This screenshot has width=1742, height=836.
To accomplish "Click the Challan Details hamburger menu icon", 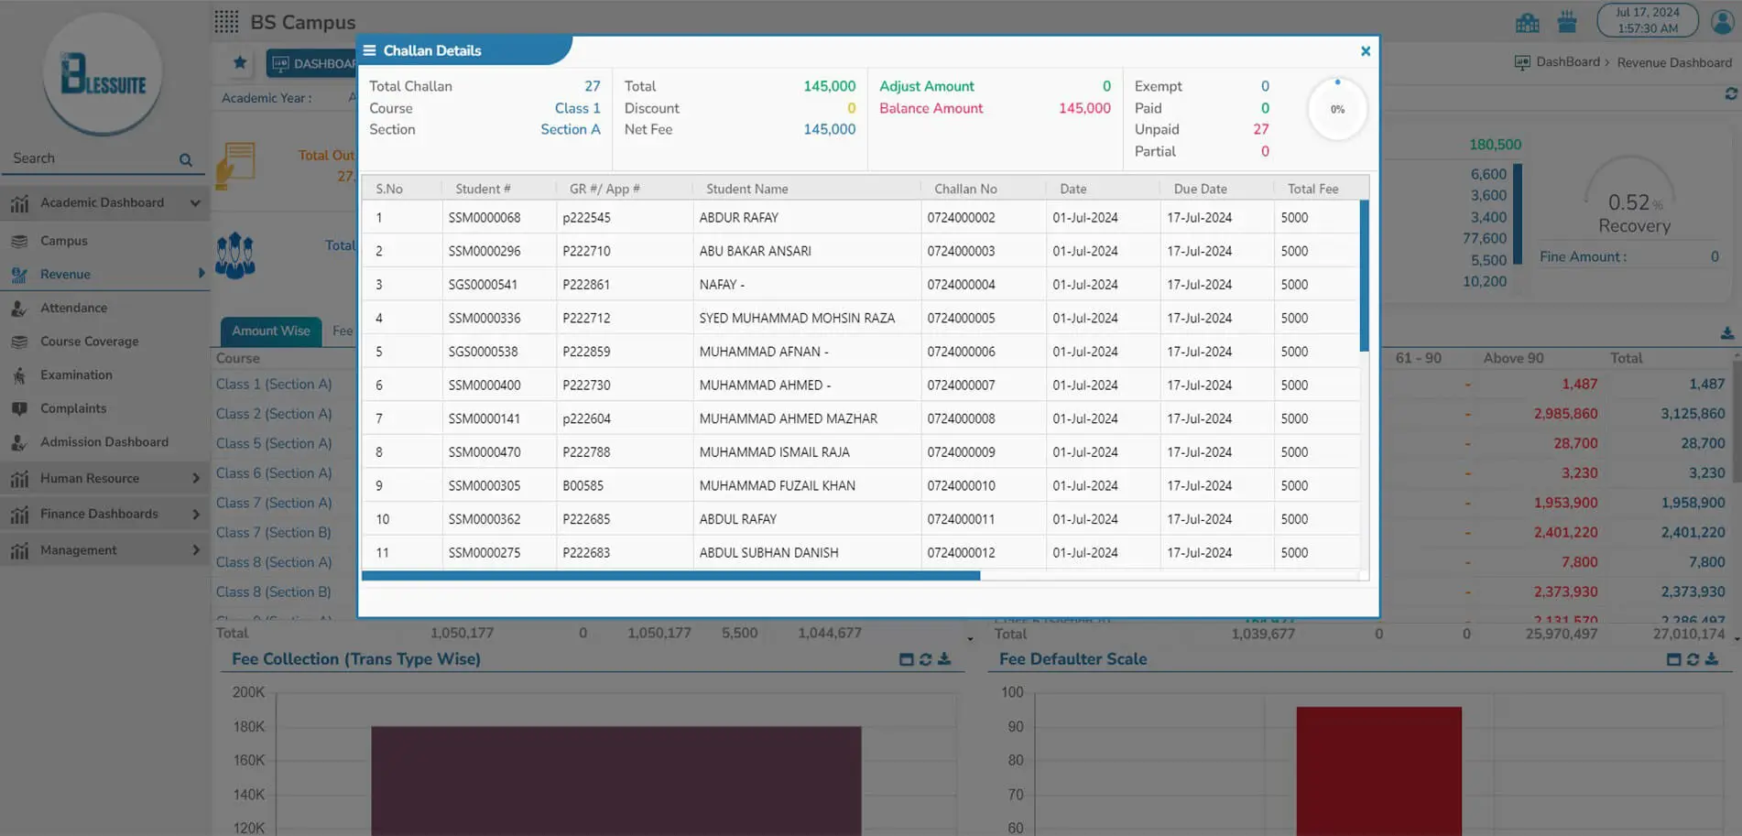I will click(x=370, y=50).
